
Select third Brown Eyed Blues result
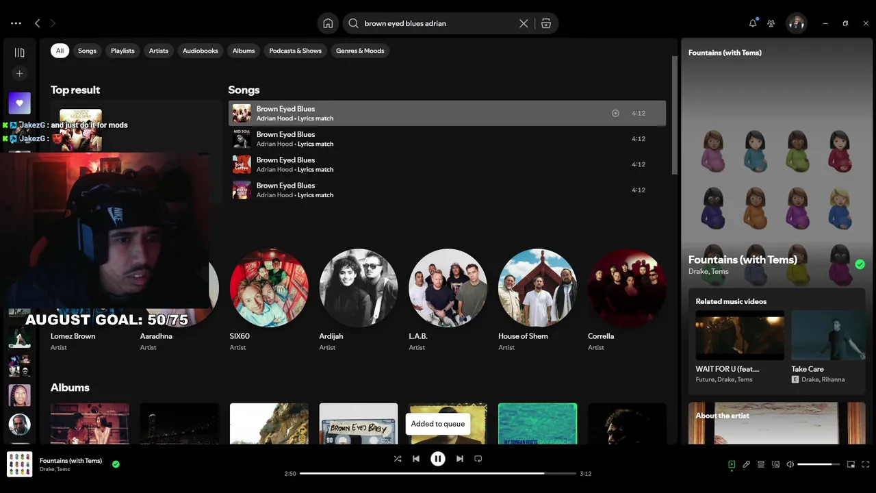[x=447, y=164]
